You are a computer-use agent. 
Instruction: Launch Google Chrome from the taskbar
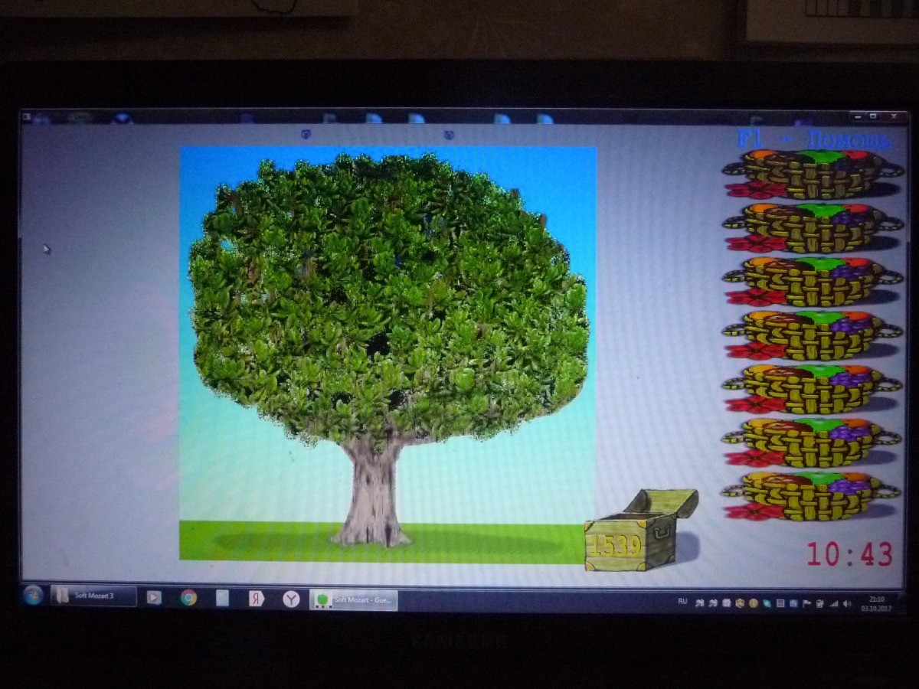pos(188,598)
